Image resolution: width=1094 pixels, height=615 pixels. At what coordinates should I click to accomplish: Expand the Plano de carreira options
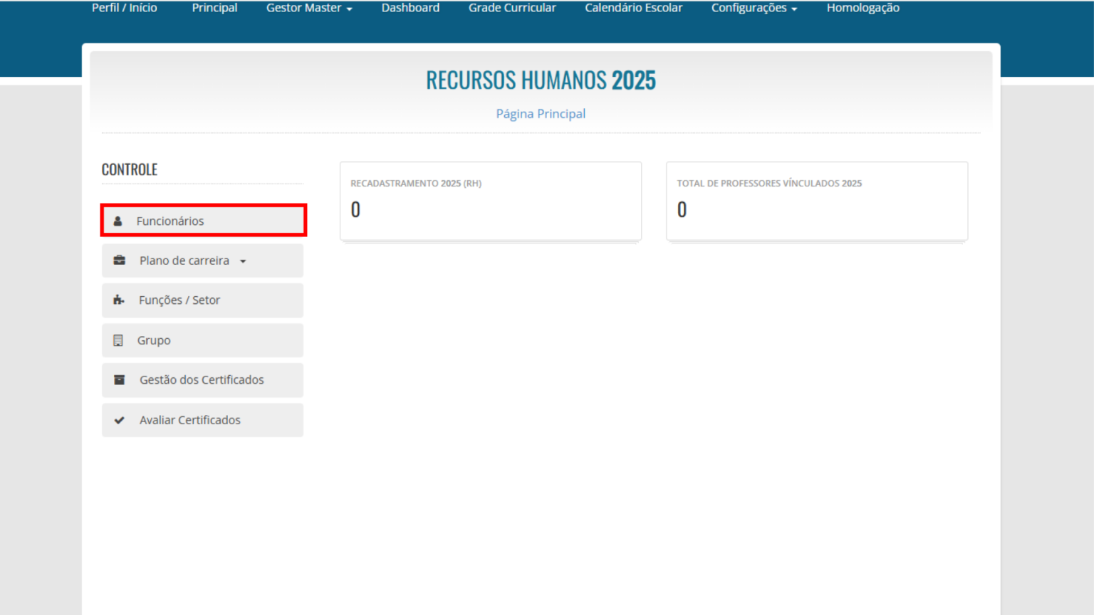(184, 261)
